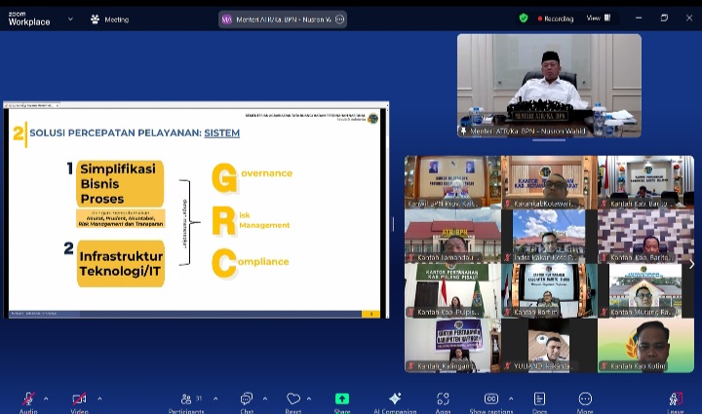702x414 pixels.
Task: Select the Kantah Murung Raya participant tile
Action: [645, 290]
